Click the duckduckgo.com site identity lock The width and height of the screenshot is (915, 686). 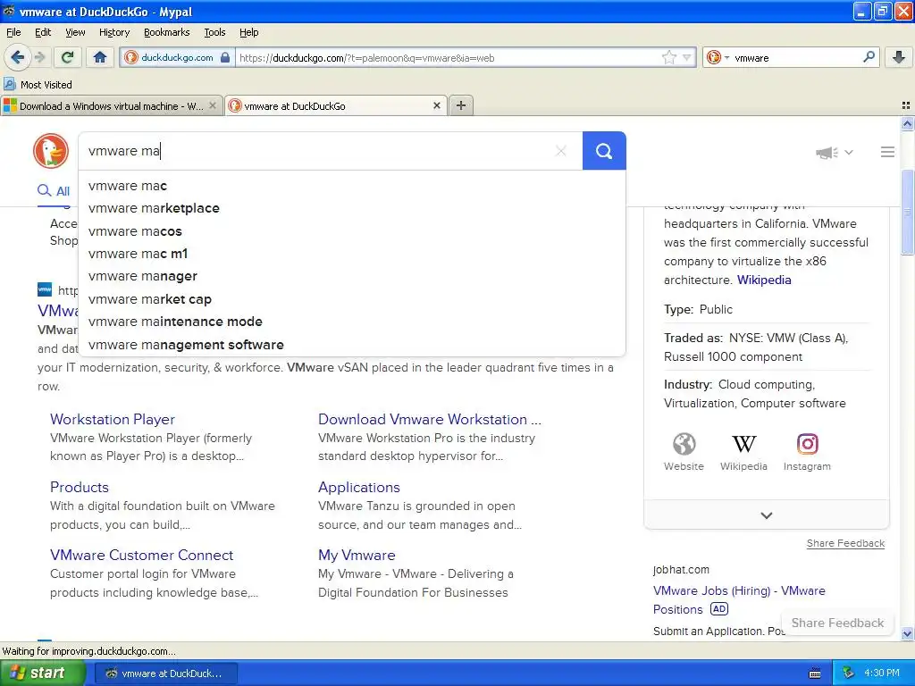pyautogui.click(x=178, y=57)
